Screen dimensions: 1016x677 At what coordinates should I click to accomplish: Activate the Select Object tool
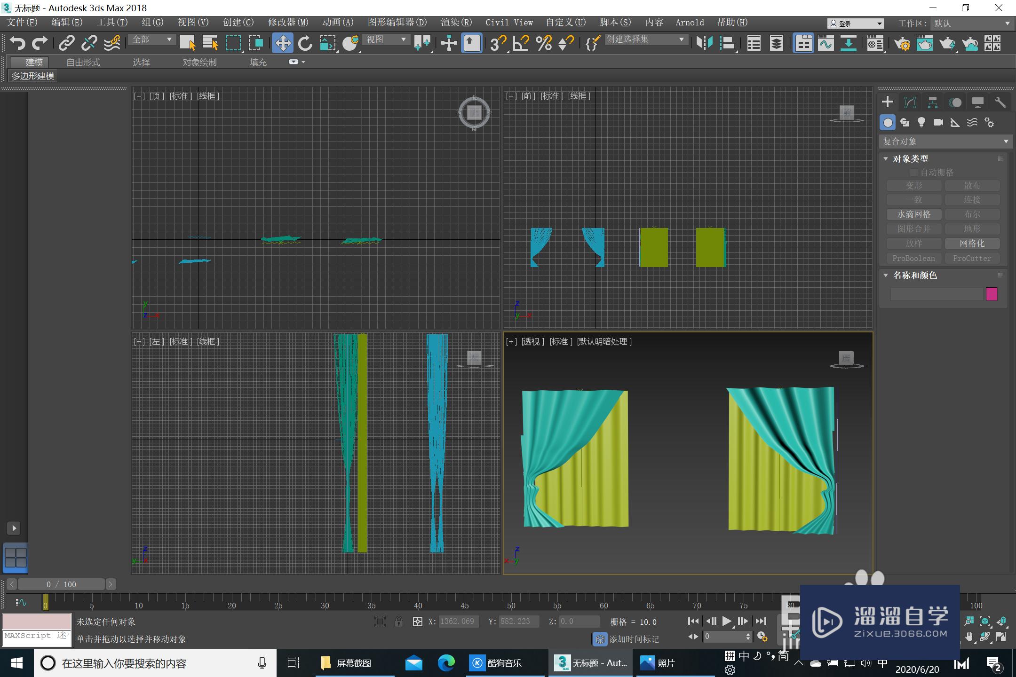coord(188,43)
